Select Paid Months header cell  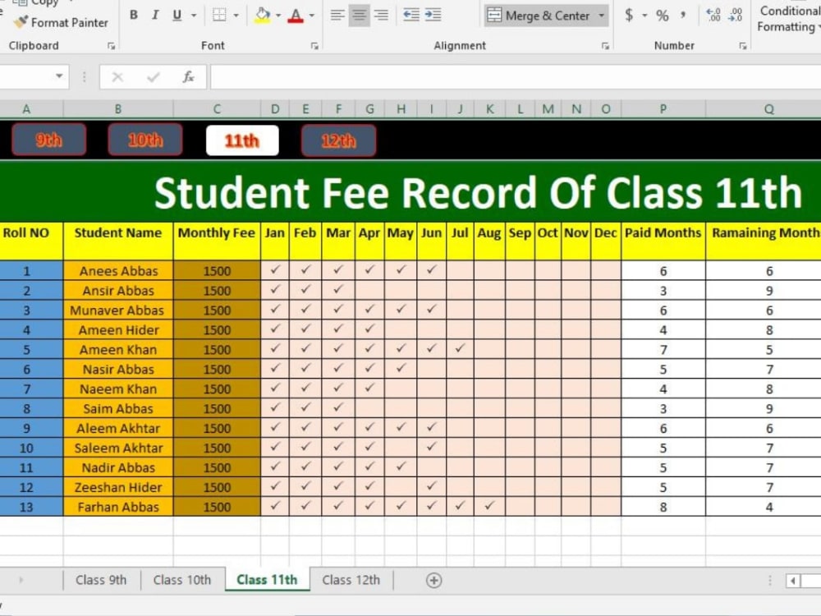tap(663, 240)
